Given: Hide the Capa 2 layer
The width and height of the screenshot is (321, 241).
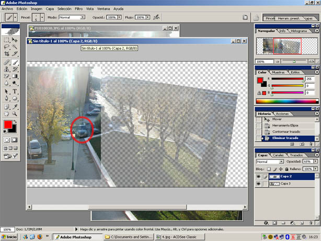Looking at the screenshot, I should (258, 177).
